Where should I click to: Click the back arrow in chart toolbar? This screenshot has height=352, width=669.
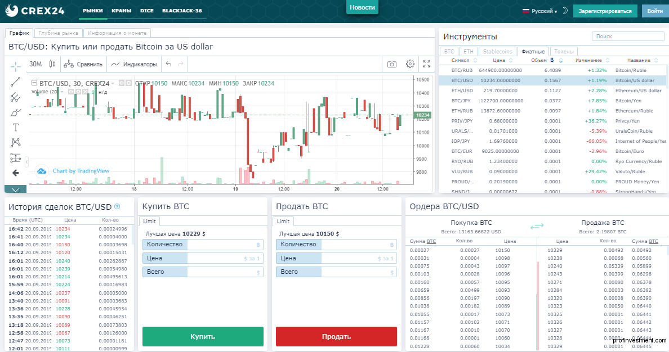15,173
